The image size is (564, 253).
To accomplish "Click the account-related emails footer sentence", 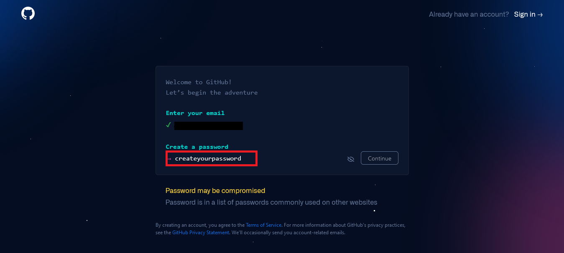I will click(288, 233).
